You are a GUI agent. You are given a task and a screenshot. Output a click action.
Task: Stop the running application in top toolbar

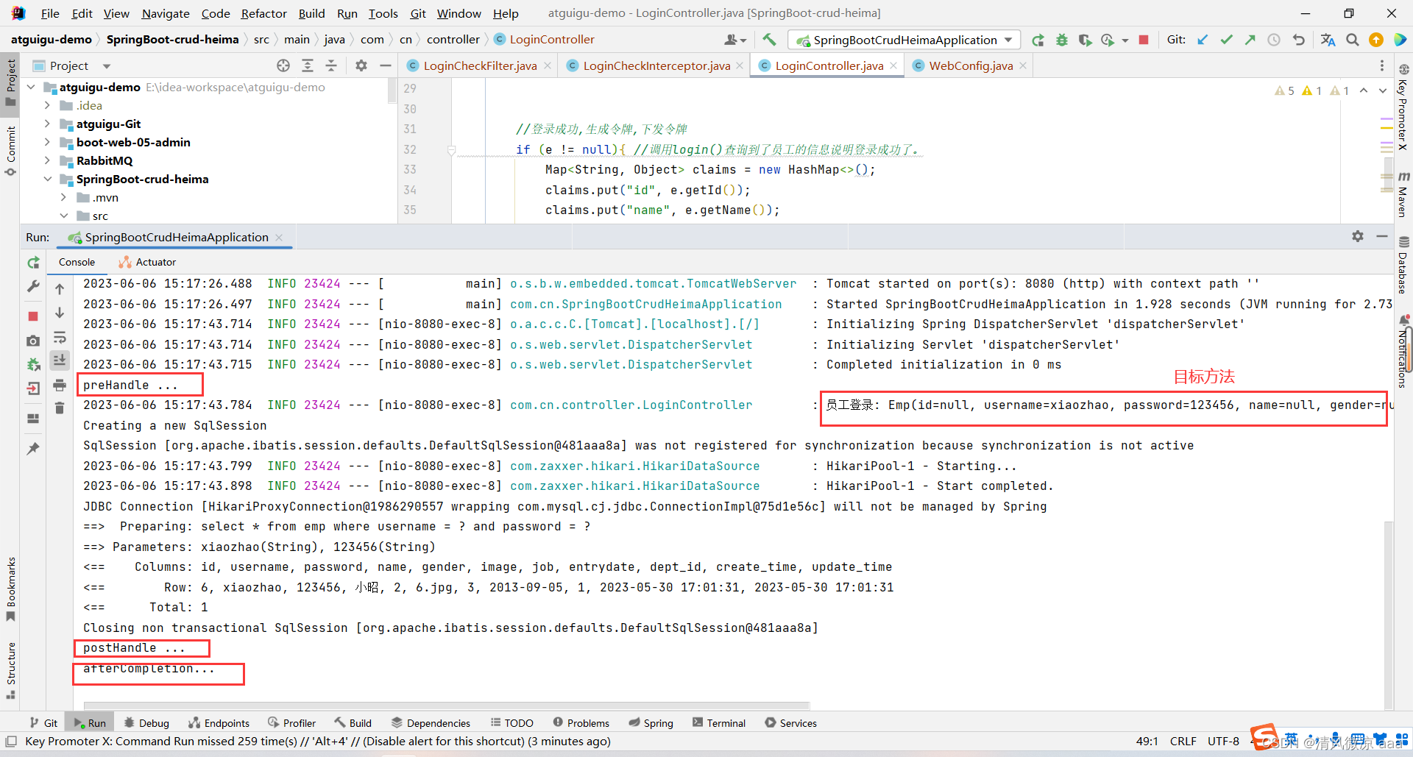click(1144, 40)
